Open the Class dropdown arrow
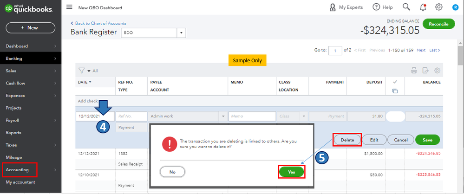 (303, 116)
